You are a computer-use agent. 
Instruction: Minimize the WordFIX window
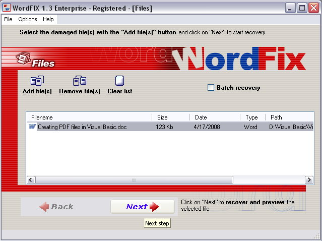click(x=290, y=8)
